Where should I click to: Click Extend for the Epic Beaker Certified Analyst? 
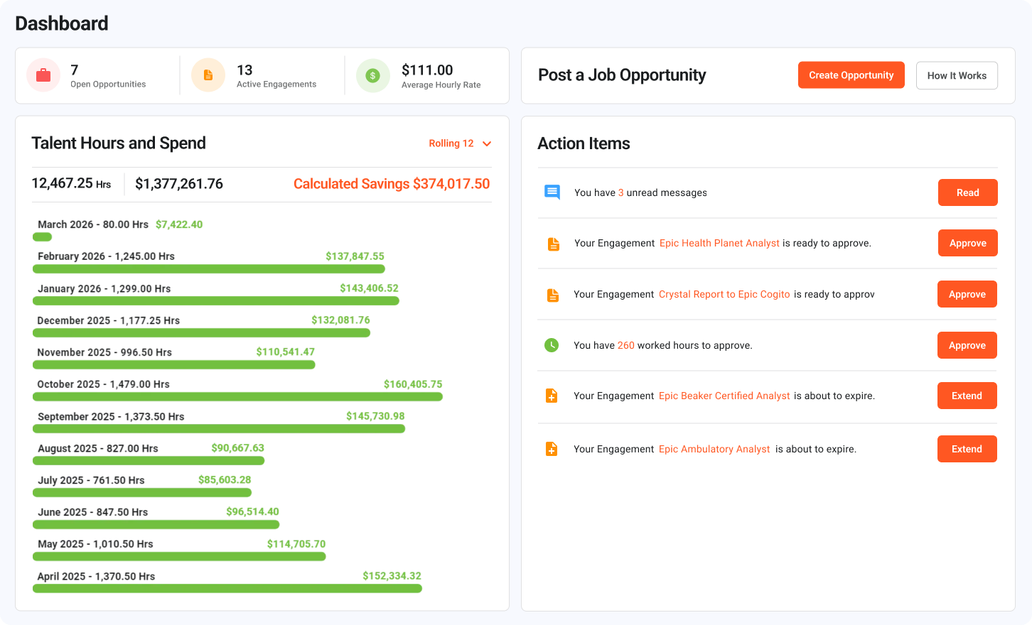(967, 396)
